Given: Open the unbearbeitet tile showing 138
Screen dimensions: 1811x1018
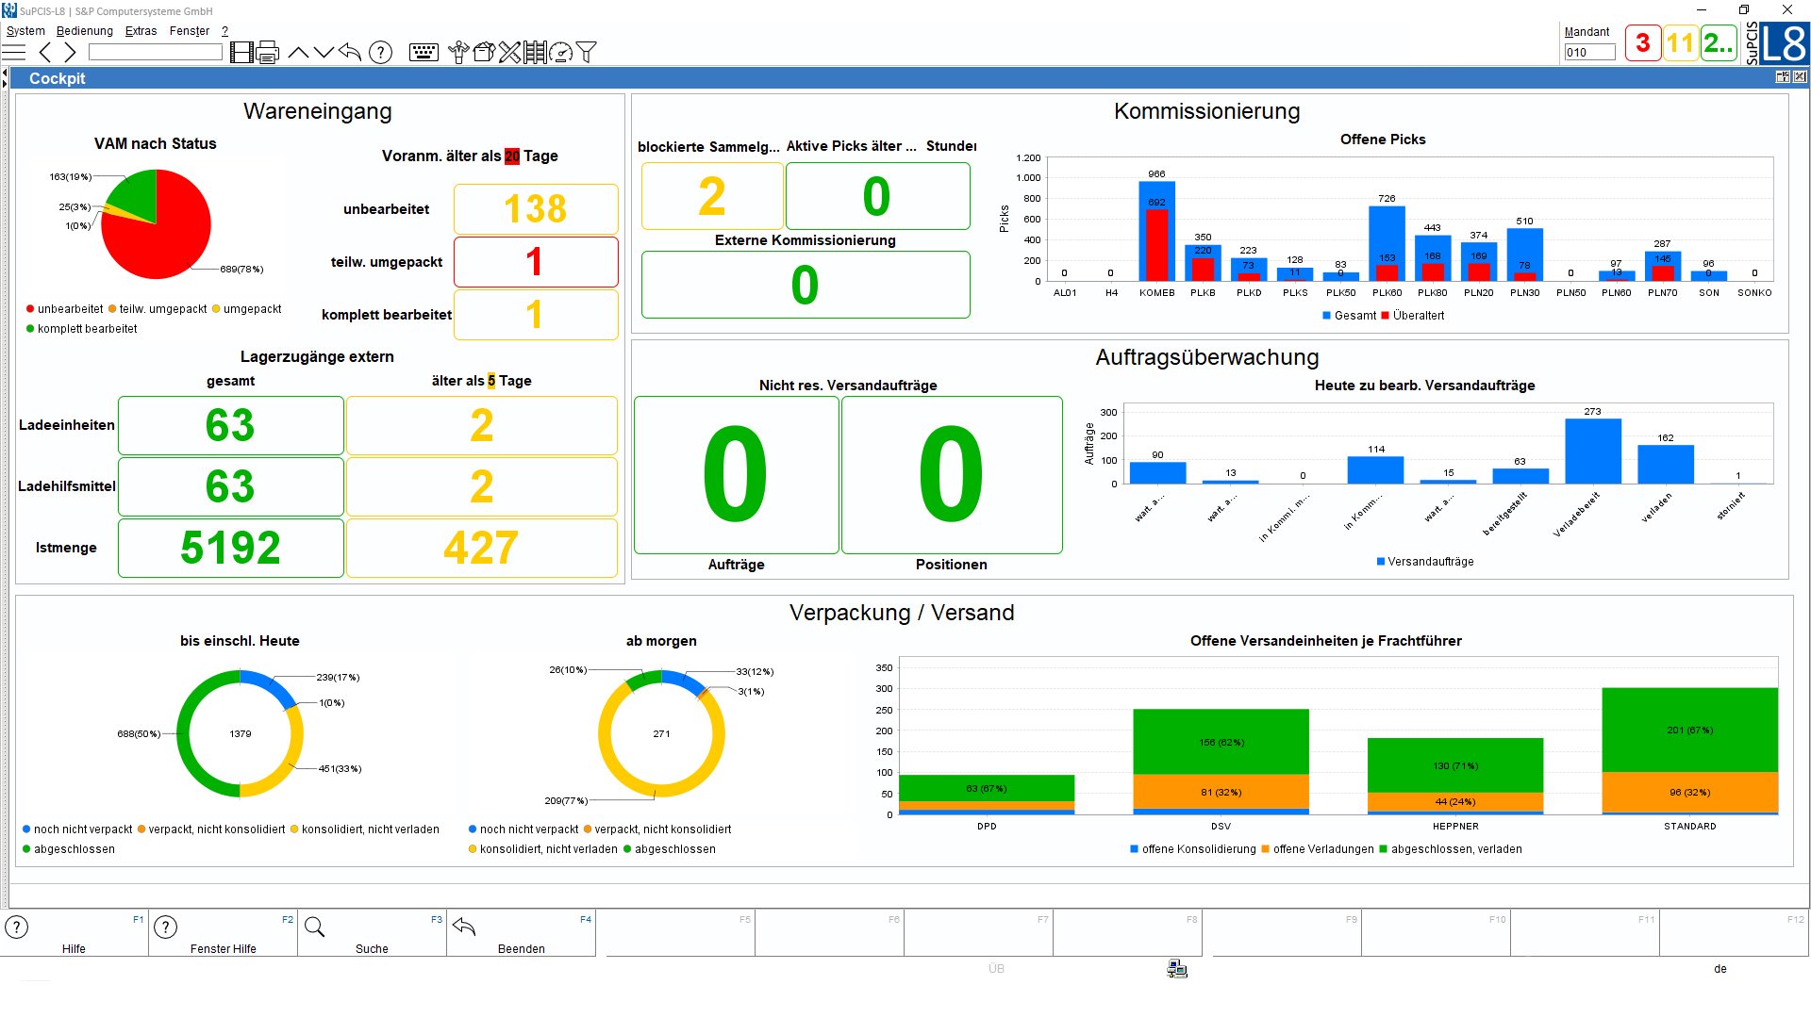Looking at the screenshot, I should pos(536,209).
